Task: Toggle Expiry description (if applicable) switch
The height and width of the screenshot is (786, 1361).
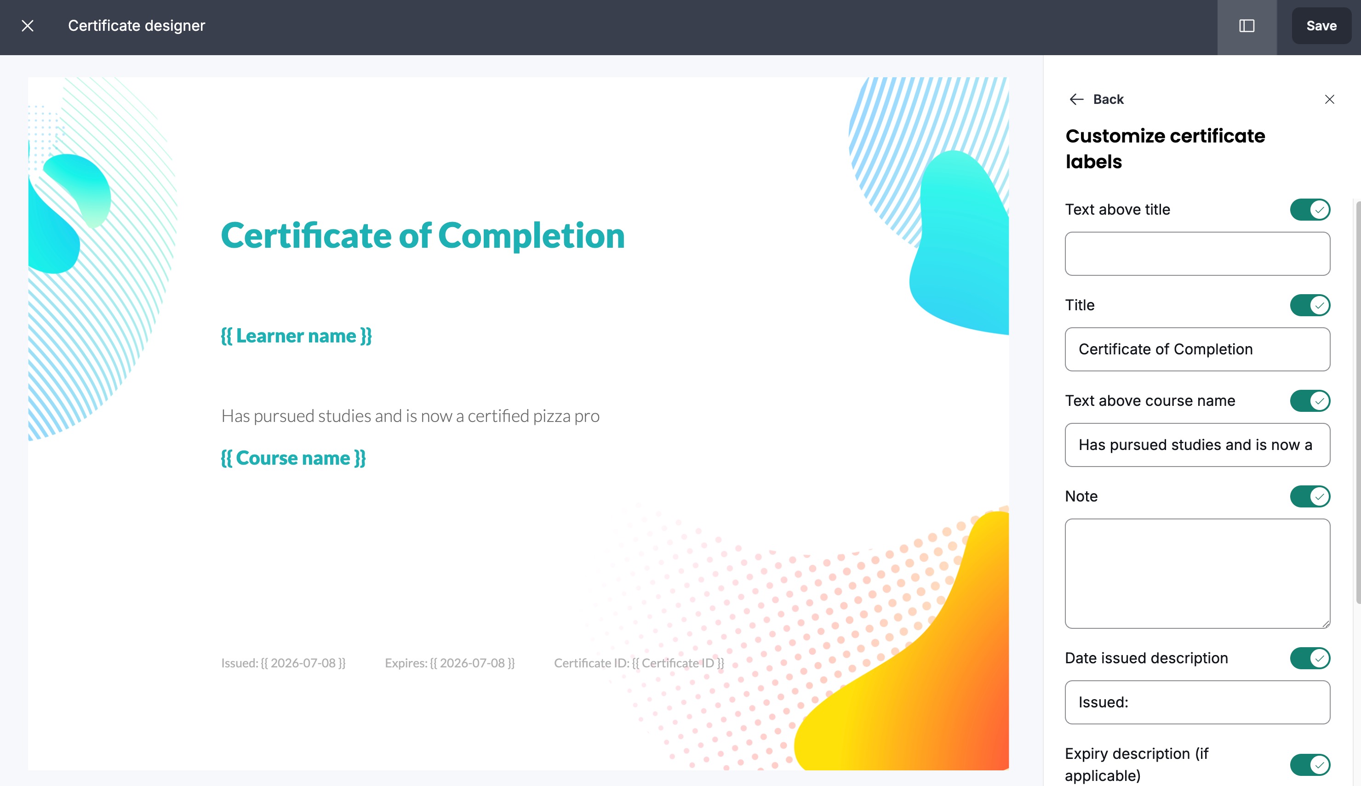Action: 1310,764
